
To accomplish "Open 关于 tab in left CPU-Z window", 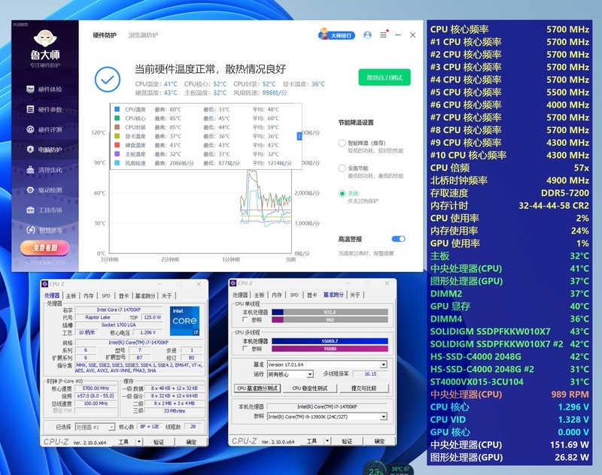I will click(x=166, y=295).
